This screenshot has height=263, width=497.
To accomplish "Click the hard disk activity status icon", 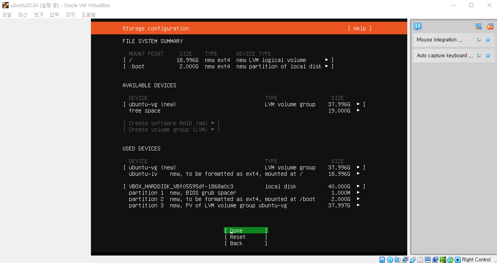I will tap(382, 259).
